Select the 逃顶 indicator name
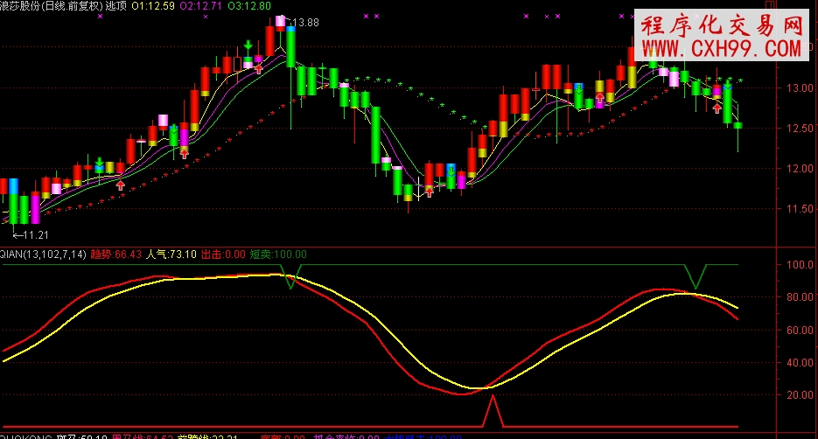 tap(117, 6)
